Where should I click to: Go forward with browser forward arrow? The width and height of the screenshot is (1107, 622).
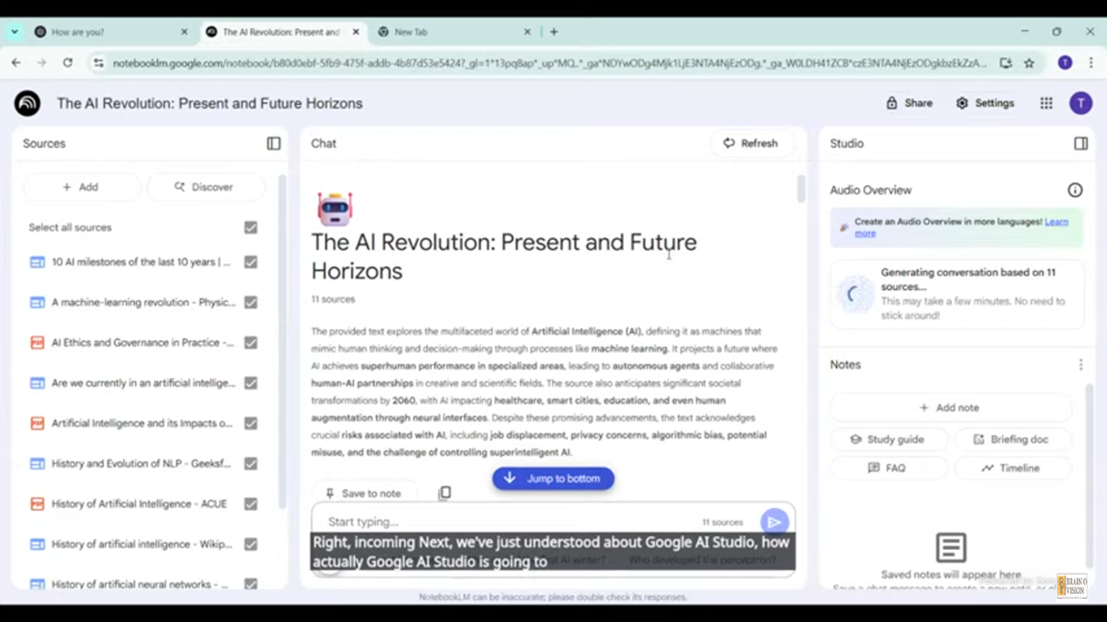pos(41,63)
